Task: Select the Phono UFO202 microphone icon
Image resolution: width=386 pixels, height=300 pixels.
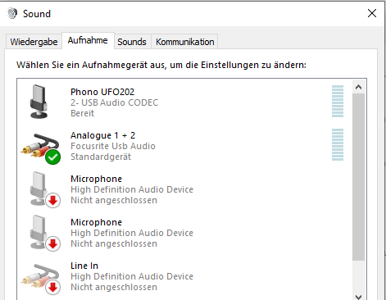Action: (x=39, y=102)
